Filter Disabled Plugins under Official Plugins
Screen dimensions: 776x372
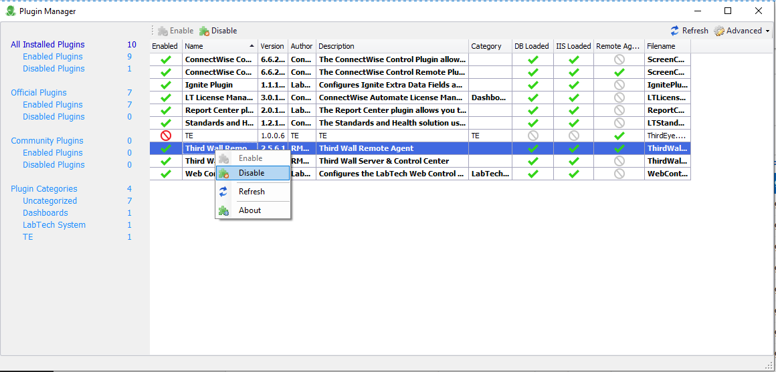click(x=54, y=117)
